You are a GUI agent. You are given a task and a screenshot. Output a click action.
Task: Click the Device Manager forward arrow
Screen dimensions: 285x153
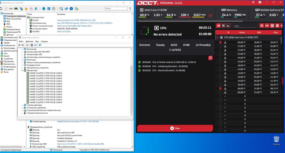pos(23,45)
